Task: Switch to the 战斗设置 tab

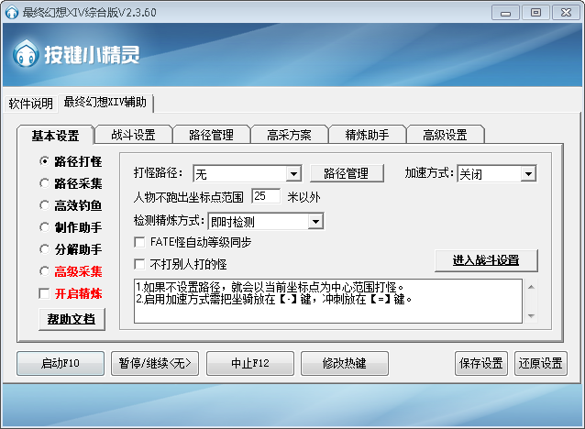Action: (134, 135)
